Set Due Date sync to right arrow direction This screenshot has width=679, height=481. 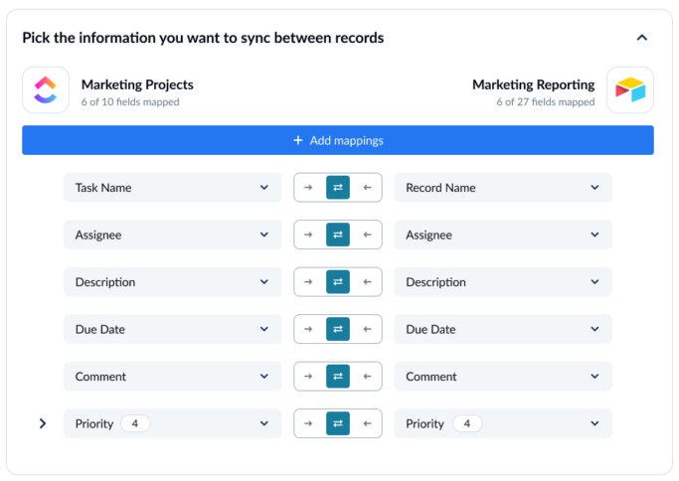click(x=308, y=329)
